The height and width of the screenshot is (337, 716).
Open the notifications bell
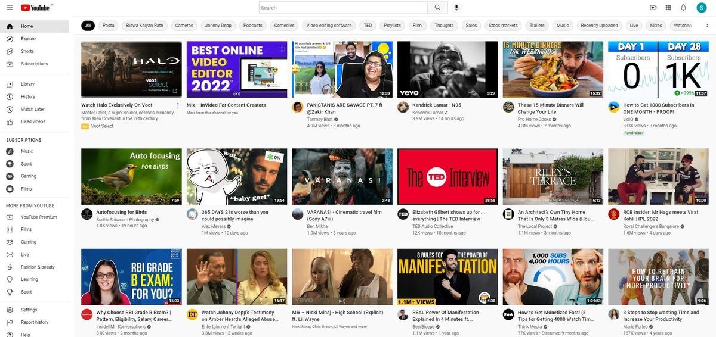point(683,8)
